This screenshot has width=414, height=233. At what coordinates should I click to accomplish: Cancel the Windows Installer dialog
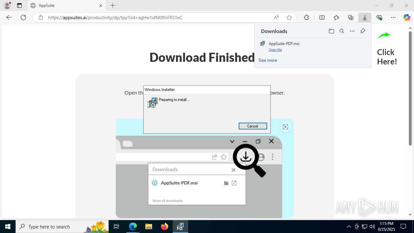[253, 126]
